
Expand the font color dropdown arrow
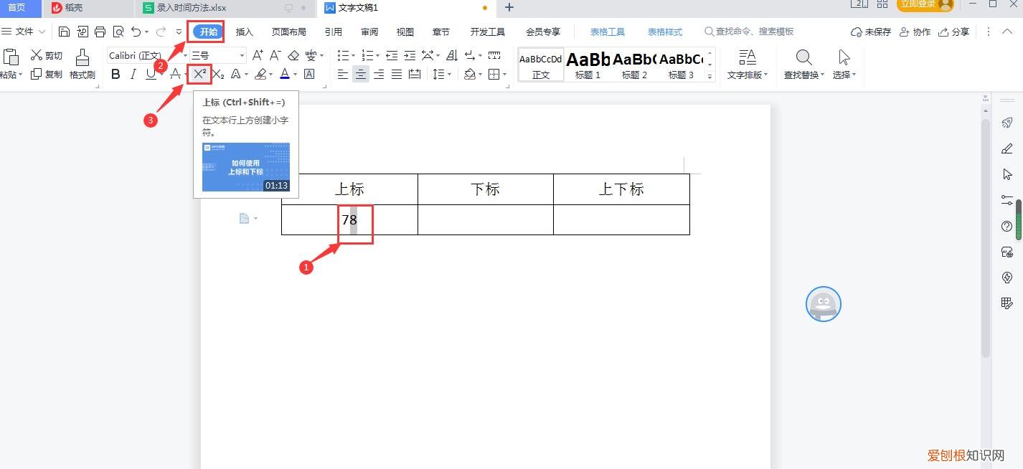coord(294,74)
